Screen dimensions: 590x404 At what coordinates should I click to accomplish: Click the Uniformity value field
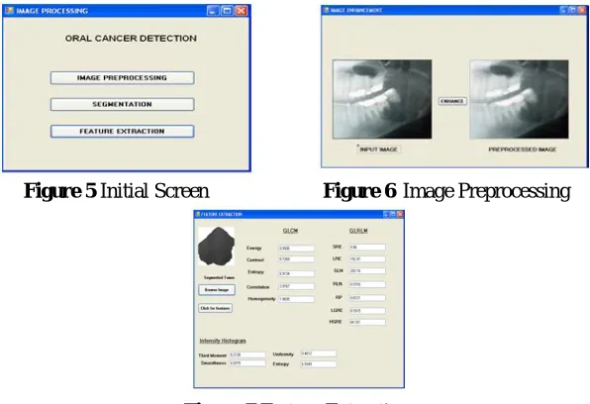(x=319, y=353)
